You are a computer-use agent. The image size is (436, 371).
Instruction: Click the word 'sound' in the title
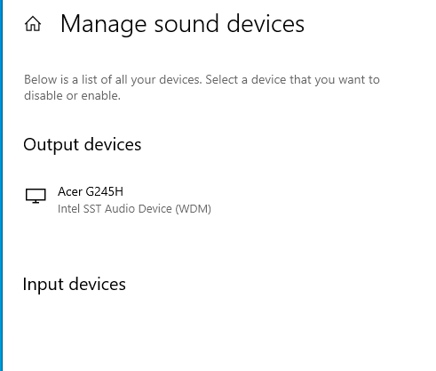pyautogui.click(x=186, y=24)
